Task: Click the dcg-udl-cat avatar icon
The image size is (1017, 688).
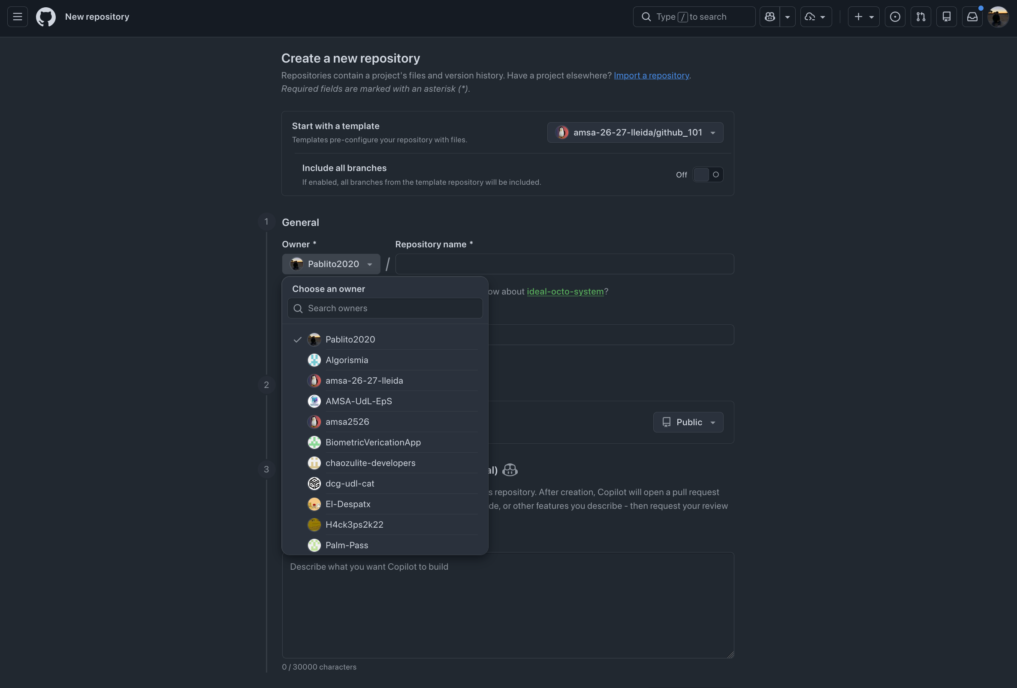Action: click(314, 483)
